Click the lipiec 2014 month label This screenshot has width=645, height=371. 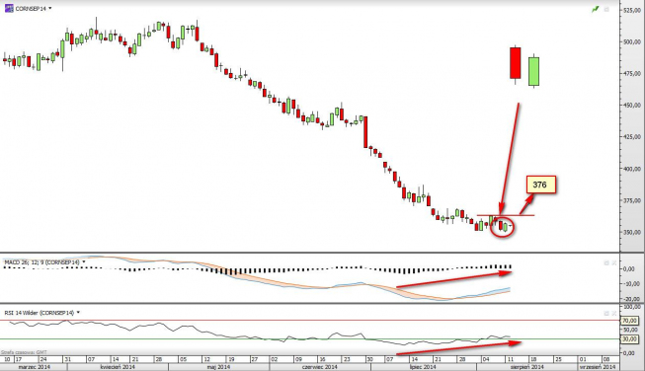(x=423, y=366)
